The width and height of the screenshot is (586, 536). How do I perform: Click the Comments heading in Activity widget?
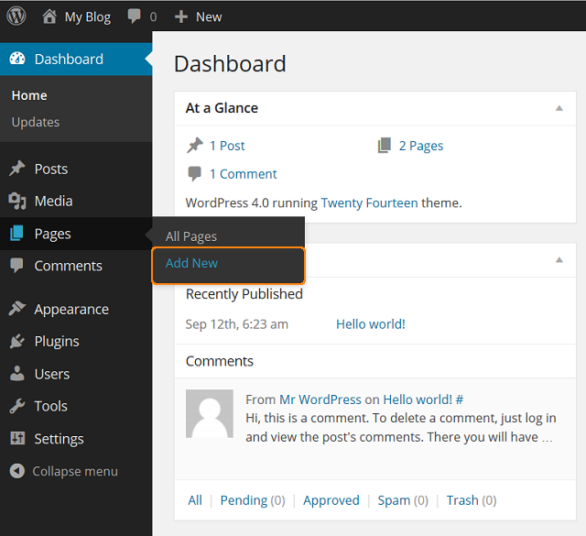point(220,361)
